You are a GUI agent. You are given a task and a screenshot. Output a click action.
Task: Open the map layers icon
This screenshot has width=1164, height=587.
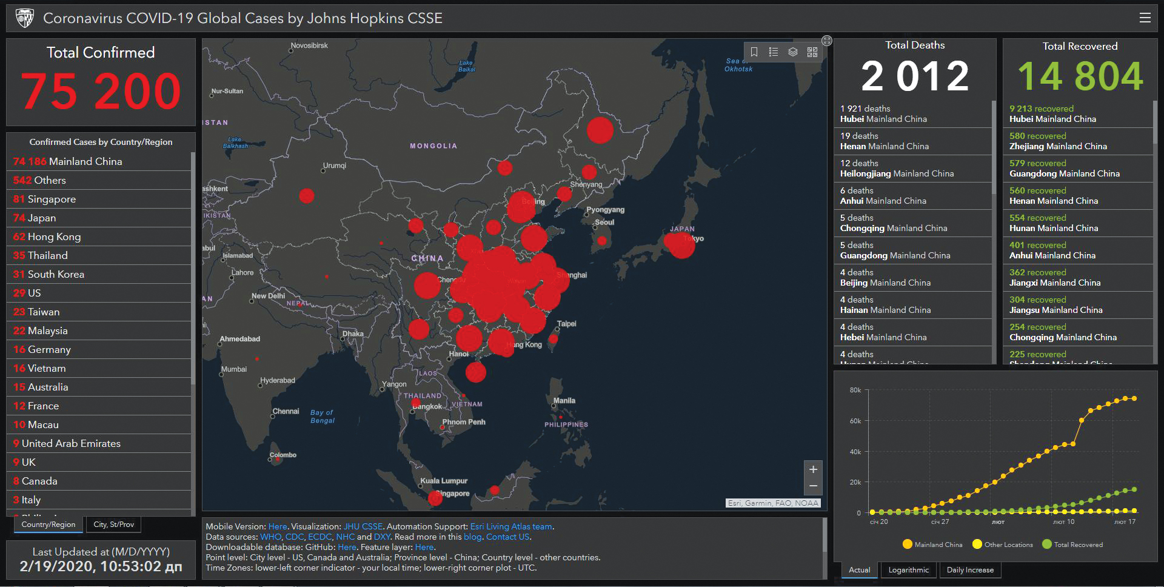click(x=793, y=52)
